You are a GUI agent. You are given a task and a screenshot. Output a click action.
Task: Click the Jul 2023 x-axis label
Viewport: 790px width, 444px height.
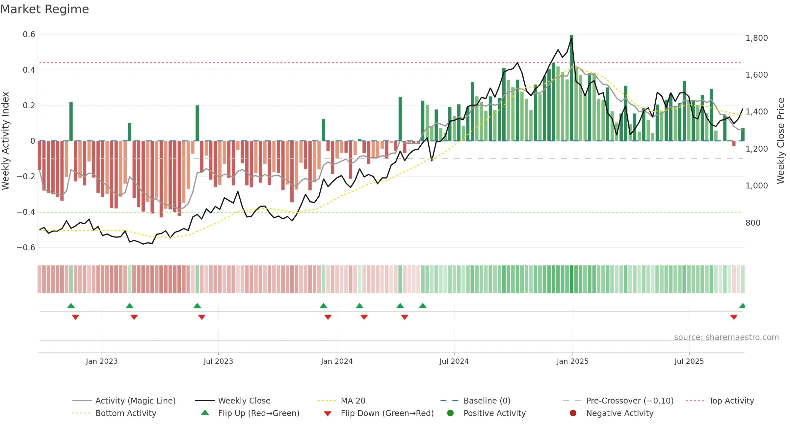[x=218, y=361]
